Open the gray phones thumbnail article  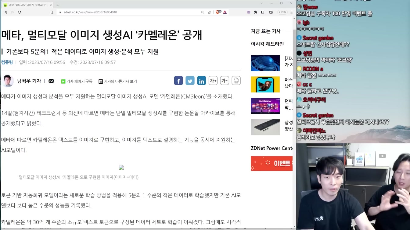click(x=265, y=127)
